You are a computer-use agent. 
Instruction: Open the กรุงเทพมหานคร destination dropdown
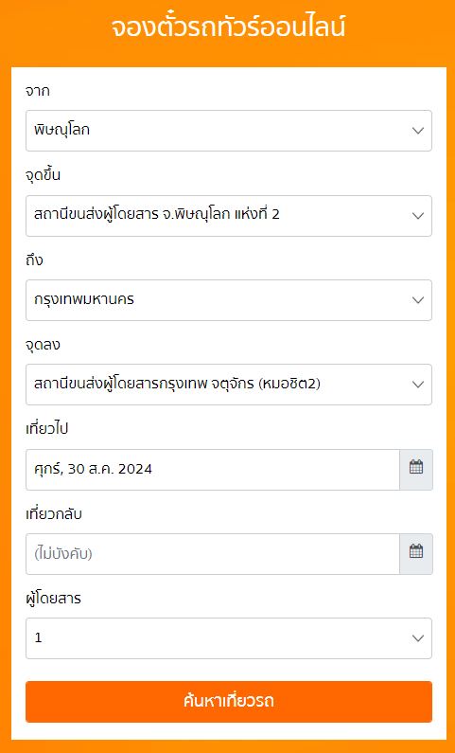tap(229, 300)
